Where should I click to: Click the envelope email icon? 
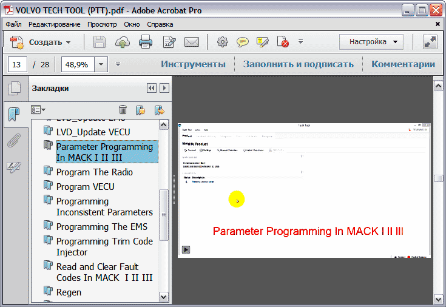192,42
